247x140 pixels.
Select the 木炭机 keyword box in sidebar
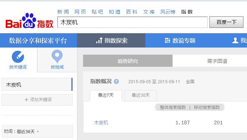click(37, 84)
